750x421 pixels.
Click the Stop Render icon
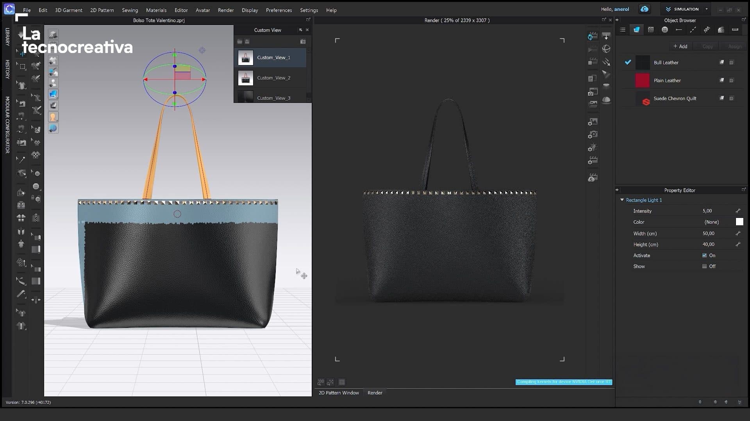(x=593, y=62)
